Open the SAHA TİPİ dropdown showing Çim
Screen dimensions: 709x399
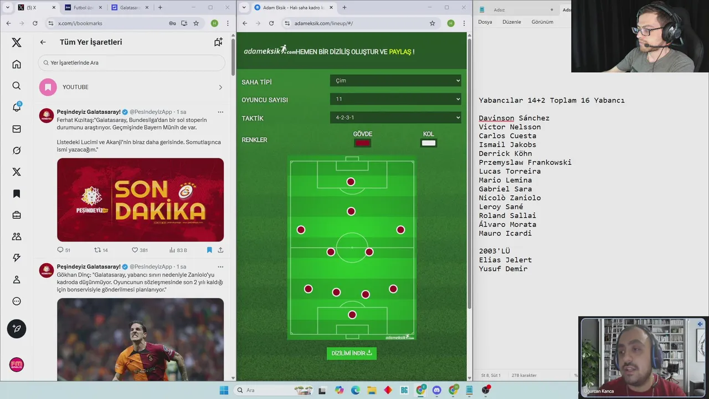click(x=395, y=81)
